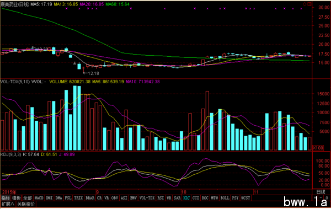
Task: Click the plus zoom button near 日线
Action: pos(315,198)
